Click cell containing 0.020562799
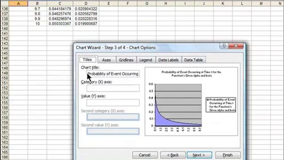Screen dimensions: 284x160 86,14
